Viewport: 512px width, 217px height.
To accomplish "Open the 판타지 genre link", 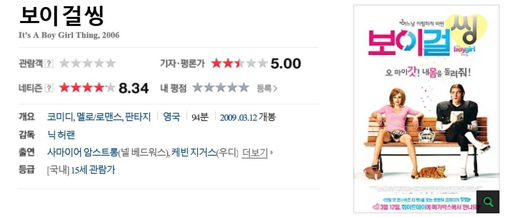I will (138, 117).
